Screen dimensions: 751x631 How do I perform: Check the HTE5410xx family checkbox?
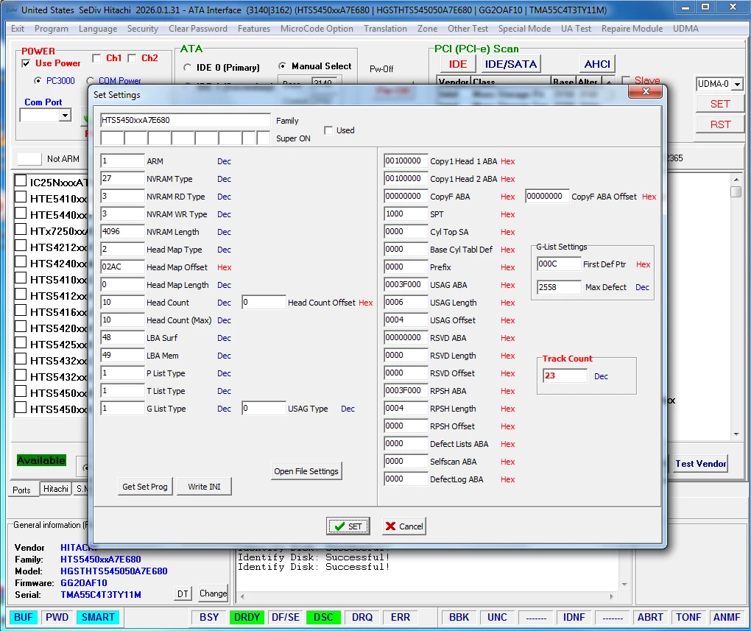click(21, 197)
